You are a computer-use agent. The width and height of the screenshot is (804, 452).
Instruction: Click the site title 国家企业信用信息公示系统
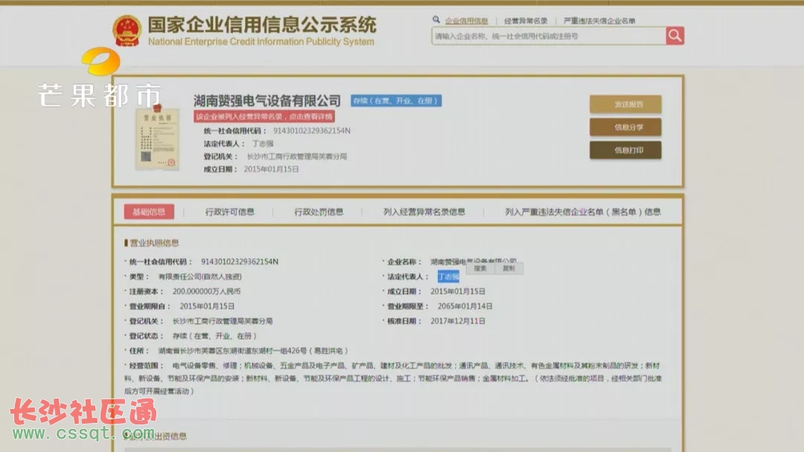click(262, 25)
